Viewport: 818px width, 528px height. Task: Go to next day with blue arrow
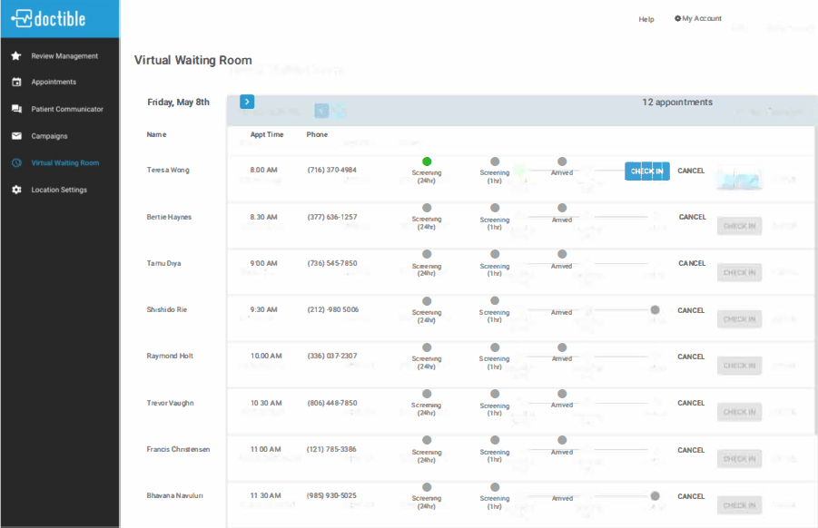[247, 102]
